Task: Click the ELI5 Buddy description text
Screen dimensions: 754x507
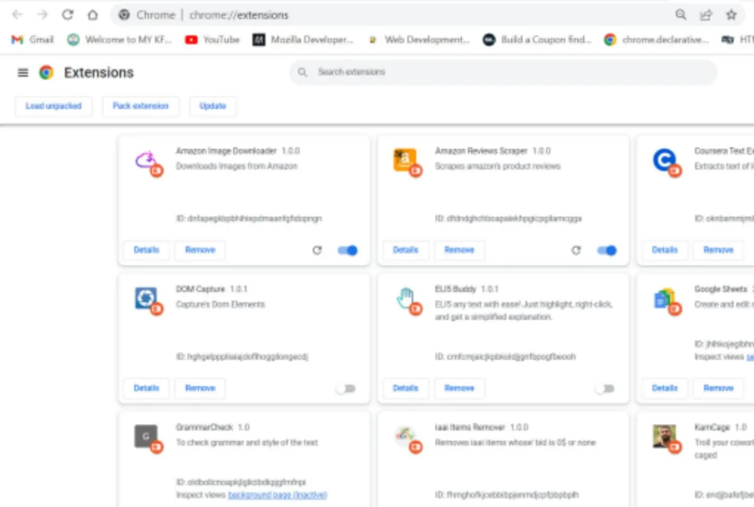Action: [523, 311]
